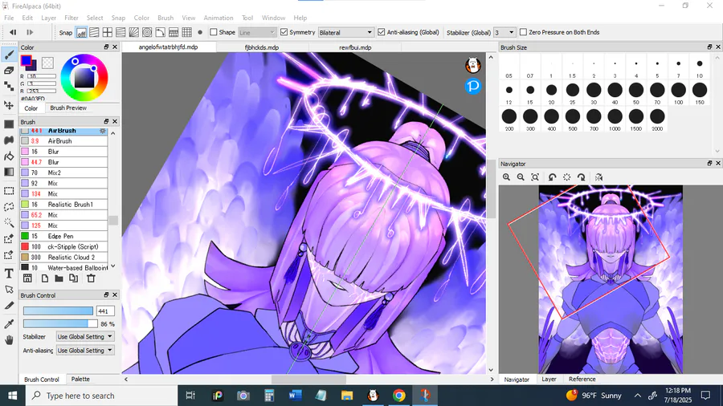The width and height of the screenshot is (723, 406).
Task: Select the Fill rectangle shape tool
Action: 9,124
